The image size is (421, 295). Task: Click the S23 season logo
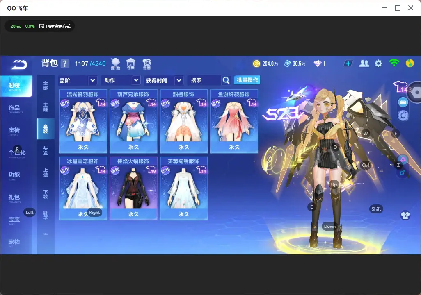click(283, 114)
